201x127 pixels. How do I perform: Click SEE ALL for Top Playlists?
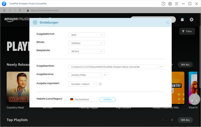click(x=185, y=120)
